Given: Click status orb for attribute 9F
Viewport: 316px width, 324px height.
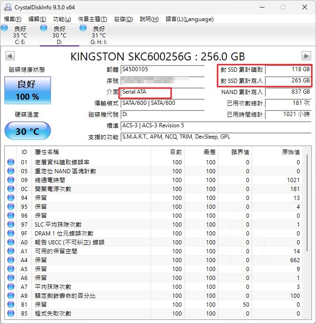Looking at the screenshot, I should [11, 233].
